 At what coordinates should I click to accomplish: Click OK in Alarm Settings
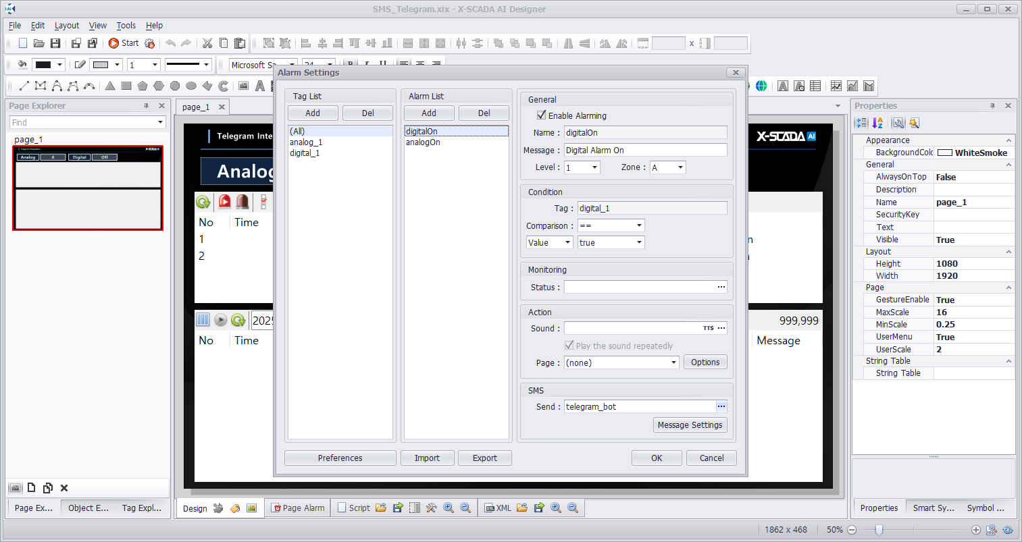(657, 458)
